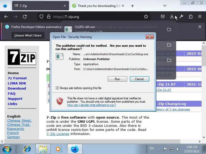Click the tracking protection shield icon

[x=41, y=17]
